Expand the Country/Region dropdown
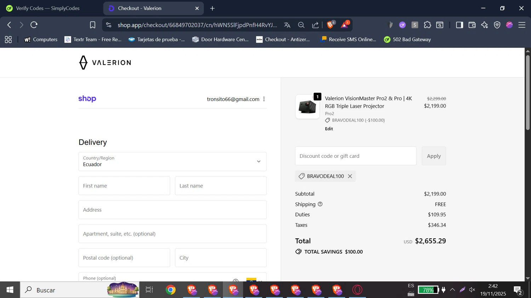531x298 pixels. tap(172, 161)
